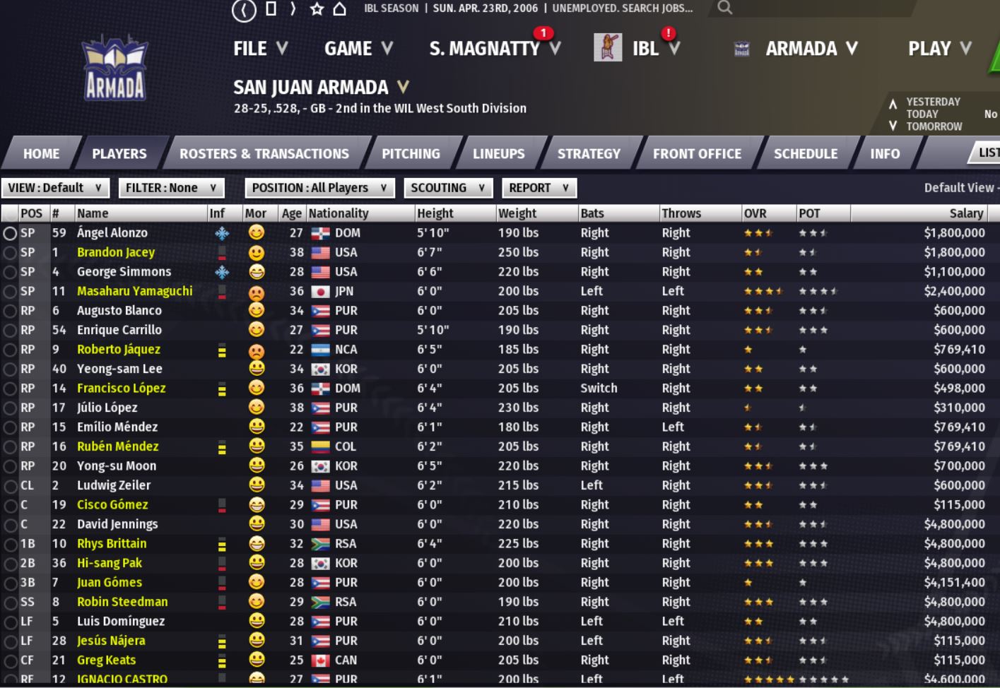Select the radio button for Greg Keats

pos(10,660)
